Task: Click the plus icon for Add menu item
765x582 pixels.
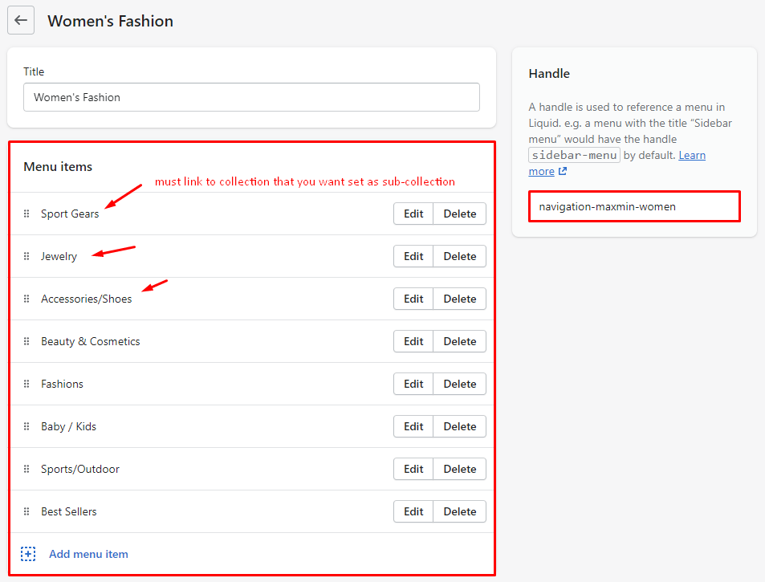Action: 28,554
